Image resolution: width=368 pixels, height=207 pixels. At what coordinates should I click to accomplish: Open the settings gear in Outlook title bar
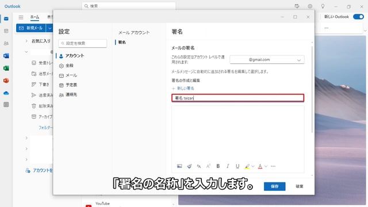click(310, 6)
